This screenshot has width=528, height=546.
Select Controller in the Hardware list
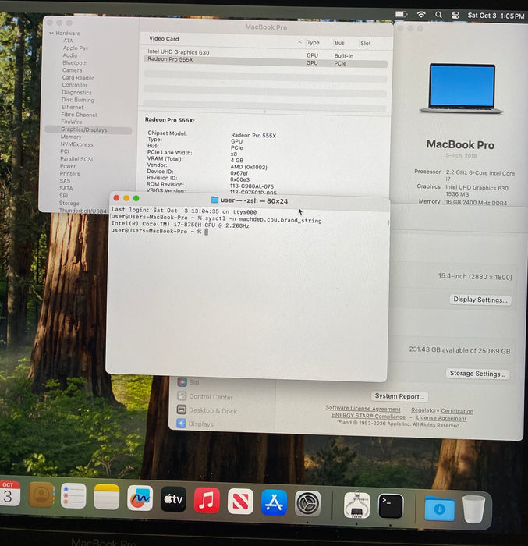(75, 85)
